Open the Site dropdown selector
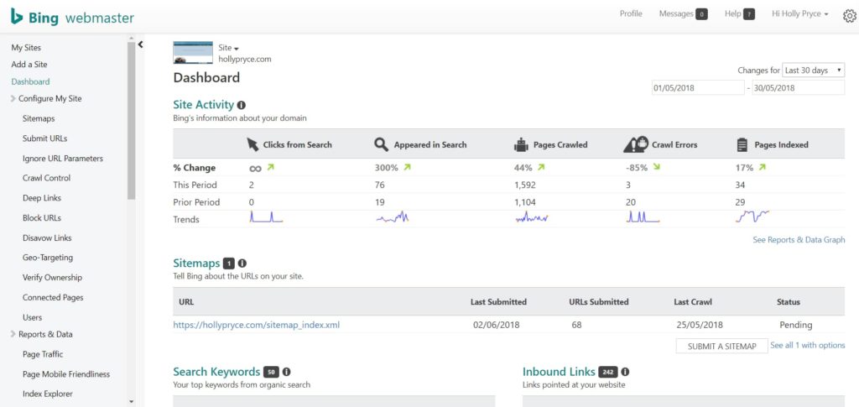Viewport: 859px width, 407px height. point(228,48)
